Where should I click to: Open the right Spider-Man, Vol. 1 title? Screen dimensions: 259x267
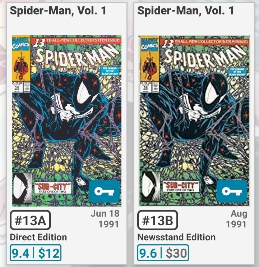click(x=185, y=10)
